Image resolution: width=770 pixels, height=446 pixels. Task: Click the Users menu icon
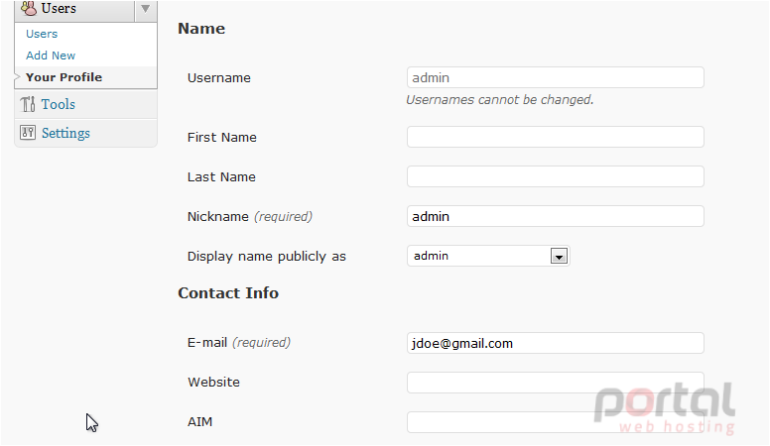pyautogui.click(x=29, y=8)
